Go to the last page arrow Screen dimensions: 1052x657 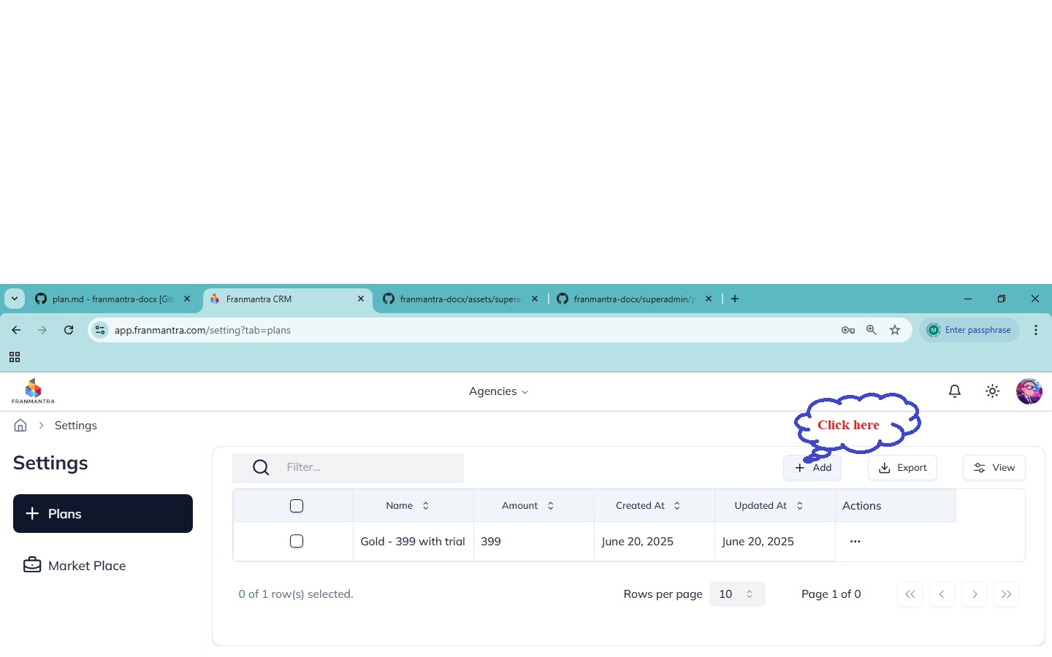coord(1006,594)
